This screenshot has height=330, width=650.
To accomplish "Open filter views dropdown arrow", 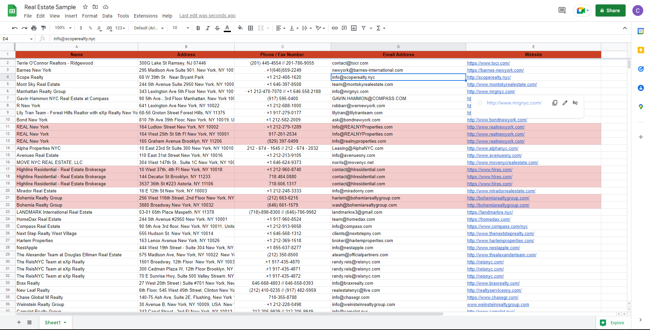I will tap(371, 28).
